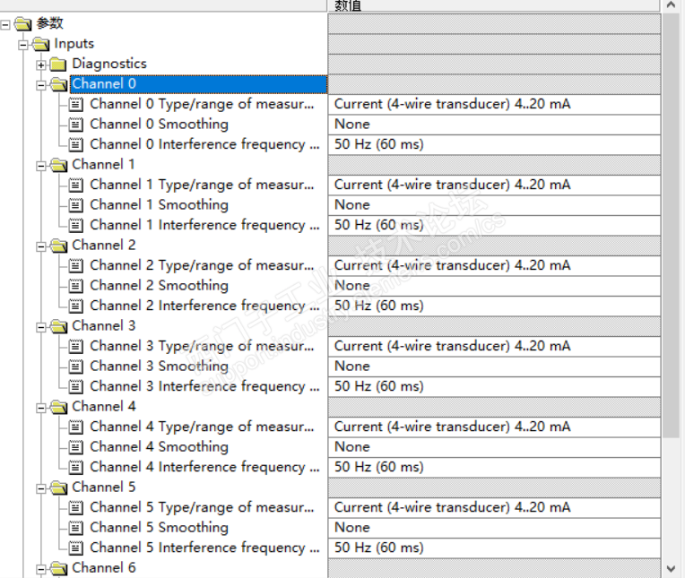The width and height of the screenshot is (685, 578).
Task: Select the Channel 1 tree item
Action: (x=103, y=165)
